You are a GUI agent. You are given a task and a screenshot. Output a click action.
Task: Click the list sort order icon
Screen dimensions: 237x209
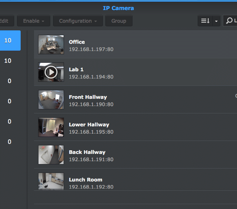(205, 21)
